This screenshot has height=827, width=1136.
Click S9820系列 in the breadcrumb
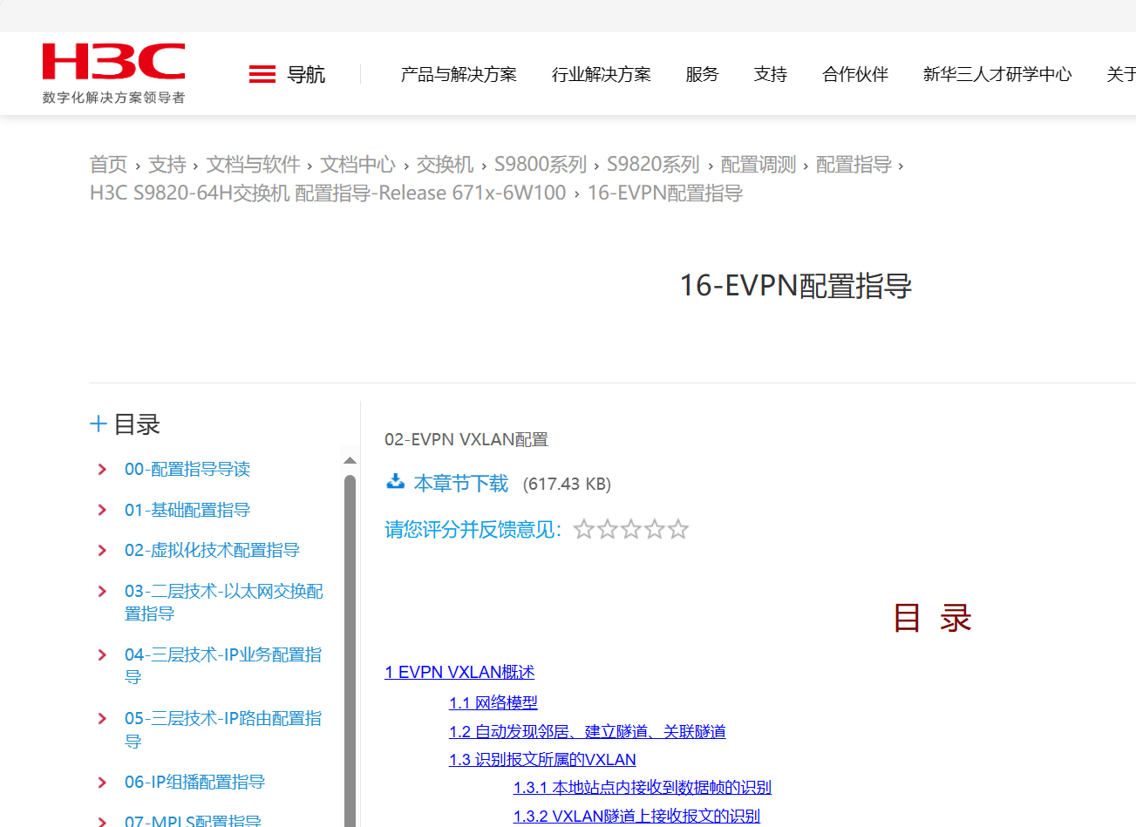pos(653,165)
